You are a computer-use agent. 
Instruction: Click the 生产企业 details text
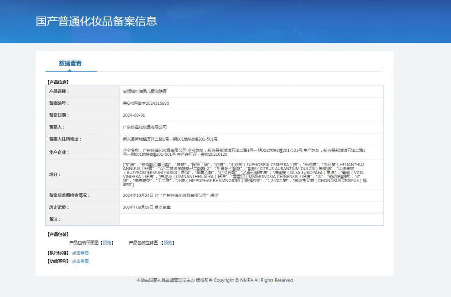click(244, 152)
